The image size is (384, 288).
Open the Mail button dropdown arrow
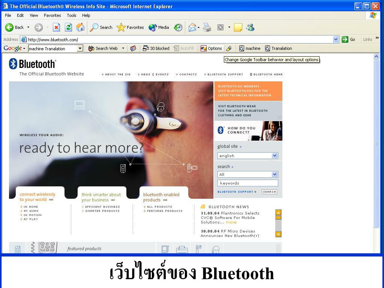pyautogui.click(x=198, y=27)
